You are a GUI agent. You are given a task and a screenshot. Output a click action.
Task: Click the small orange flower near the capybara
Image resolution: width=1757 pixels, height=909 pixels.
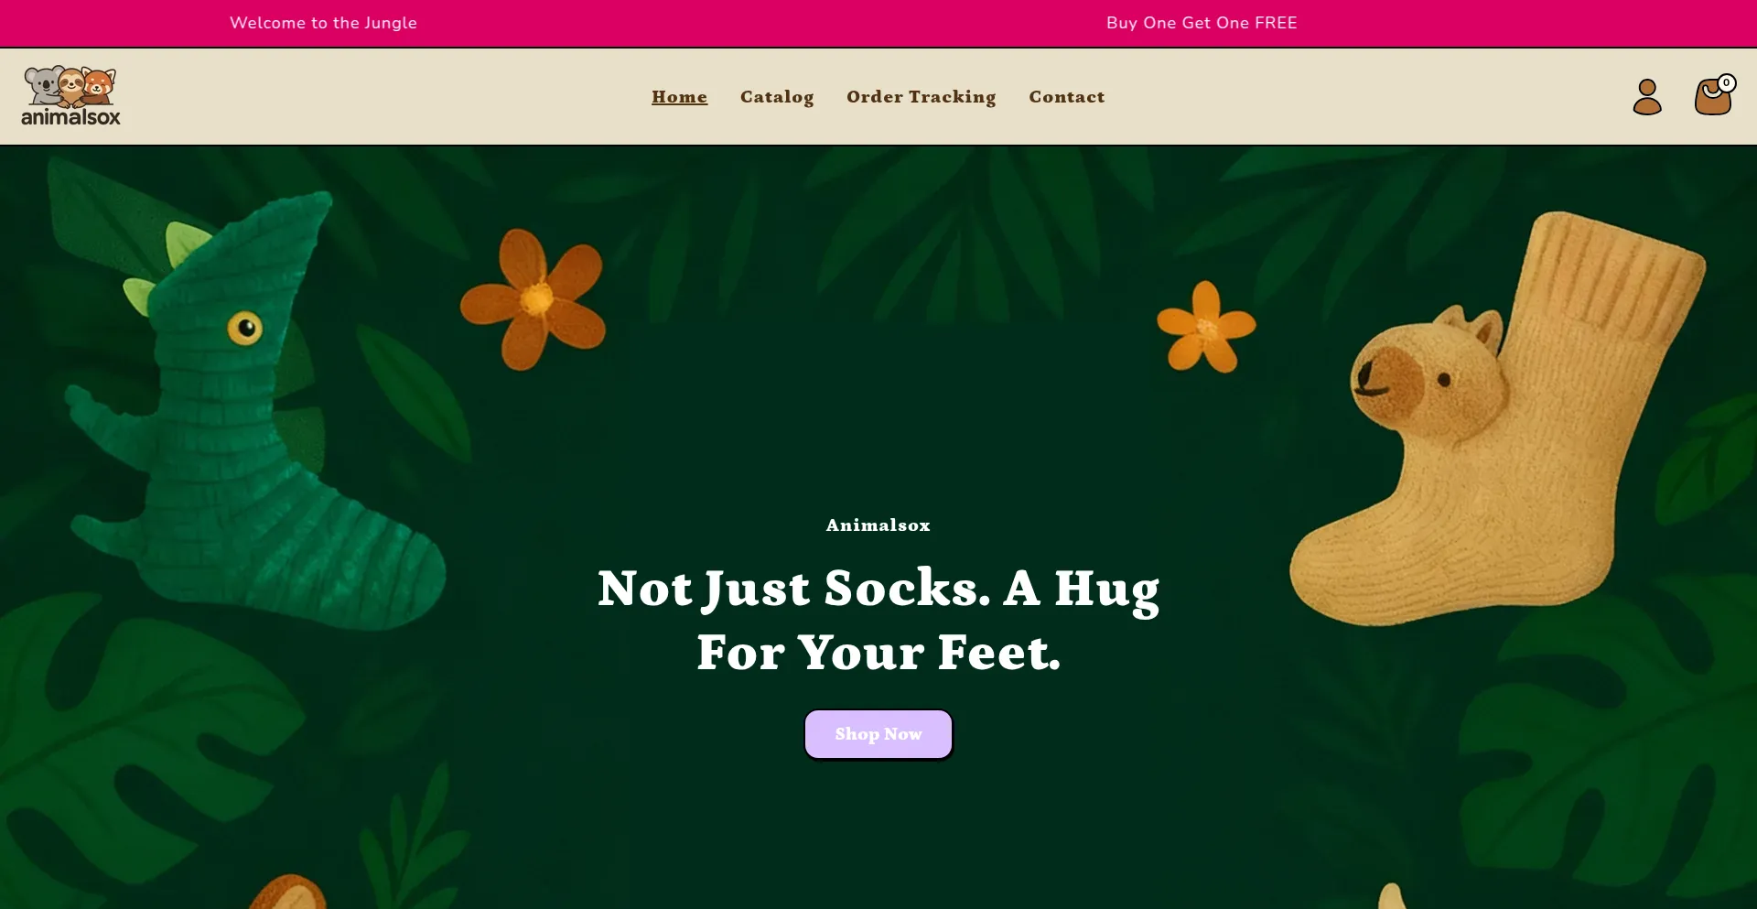[x=1206, y=327]
